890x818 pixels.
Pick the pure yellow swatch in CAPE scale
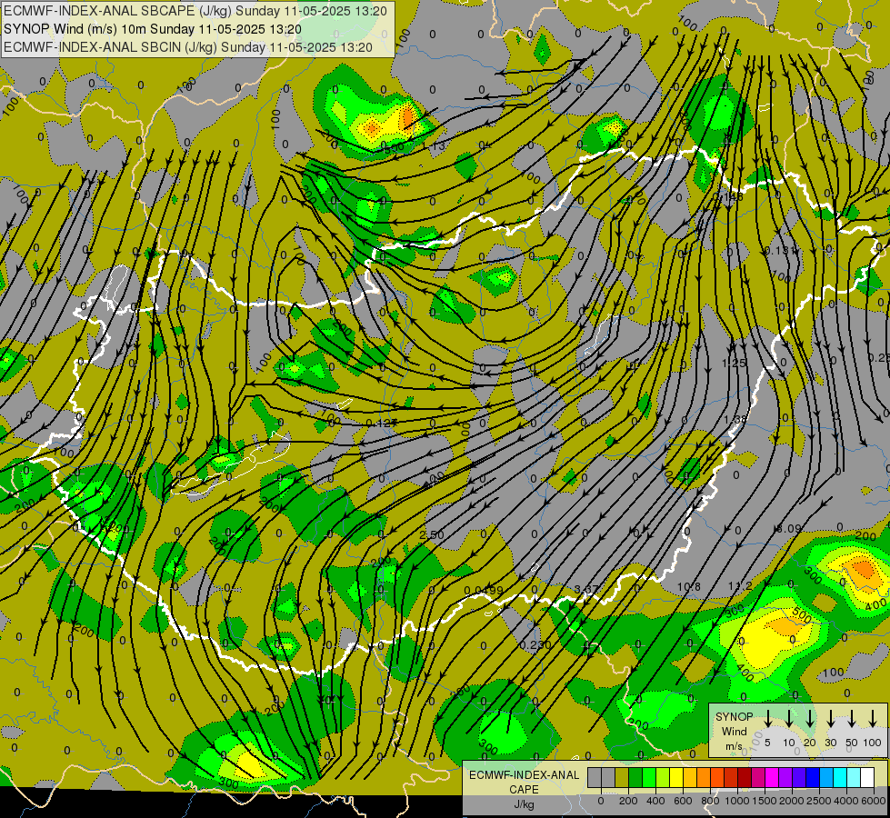[676, 777]
